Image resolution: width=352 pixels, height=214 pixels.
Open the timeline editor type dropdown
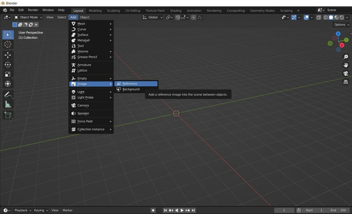pos(7,210)
